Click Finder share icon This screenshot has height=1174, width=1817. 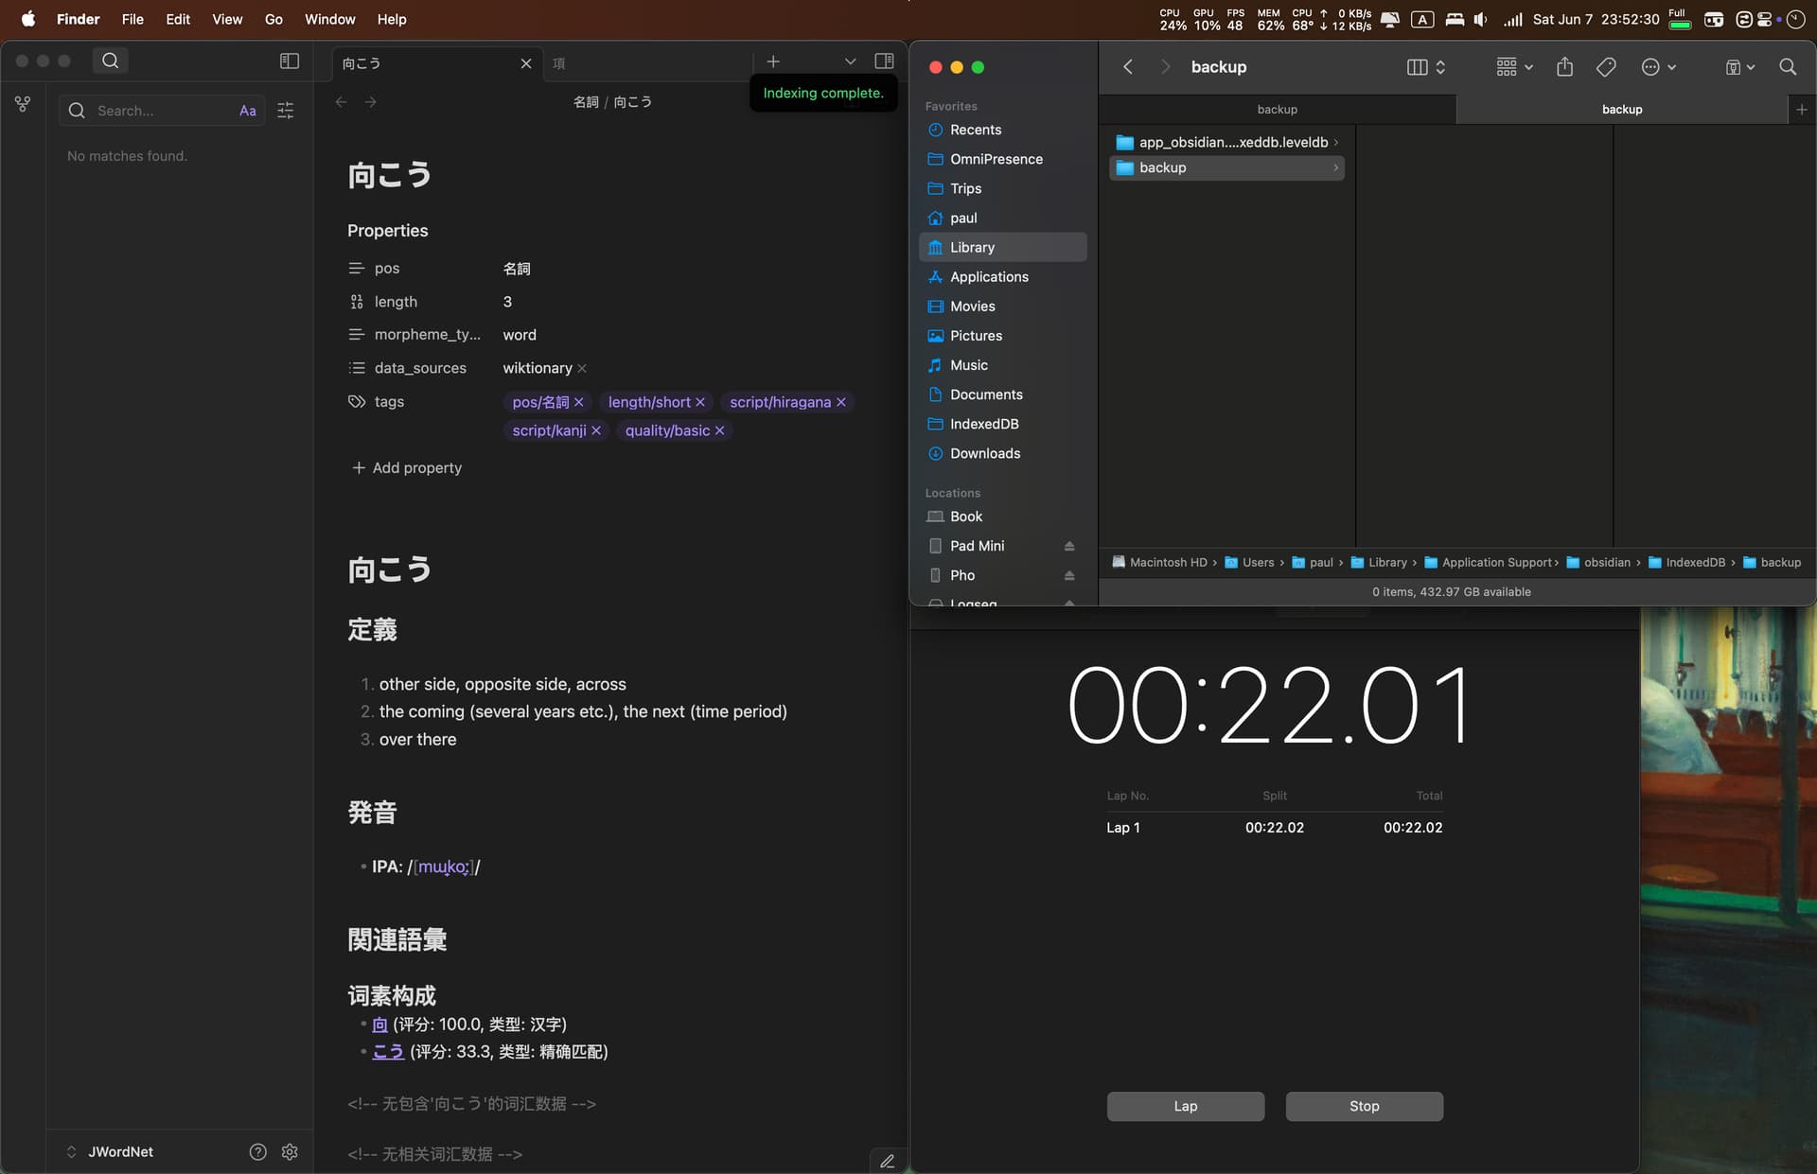[1564, 66]
